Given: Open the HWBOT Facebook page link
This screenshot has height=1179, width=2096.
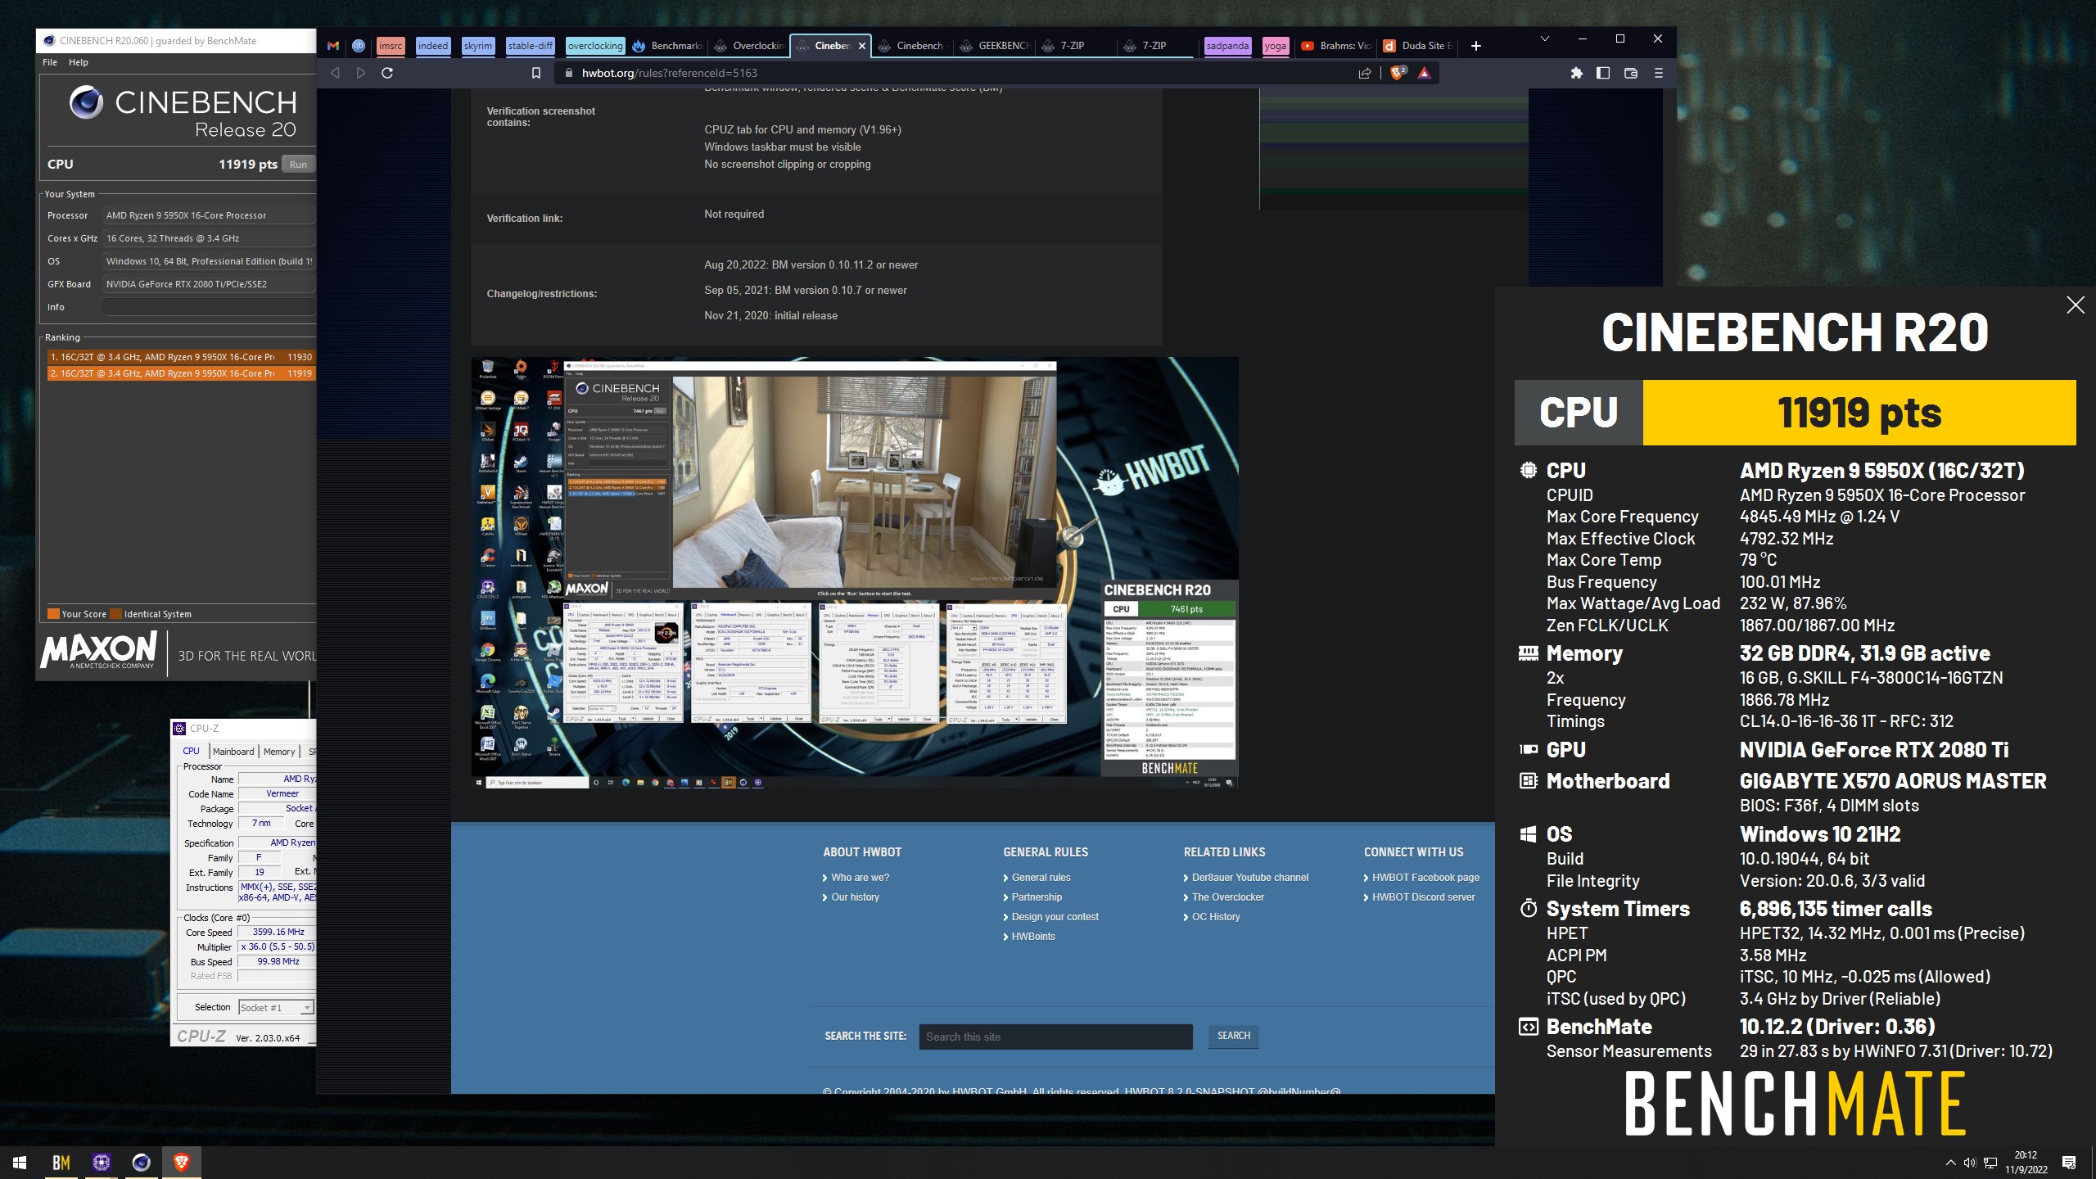Looking at the screenshot, I should (x=1426, y=878).
